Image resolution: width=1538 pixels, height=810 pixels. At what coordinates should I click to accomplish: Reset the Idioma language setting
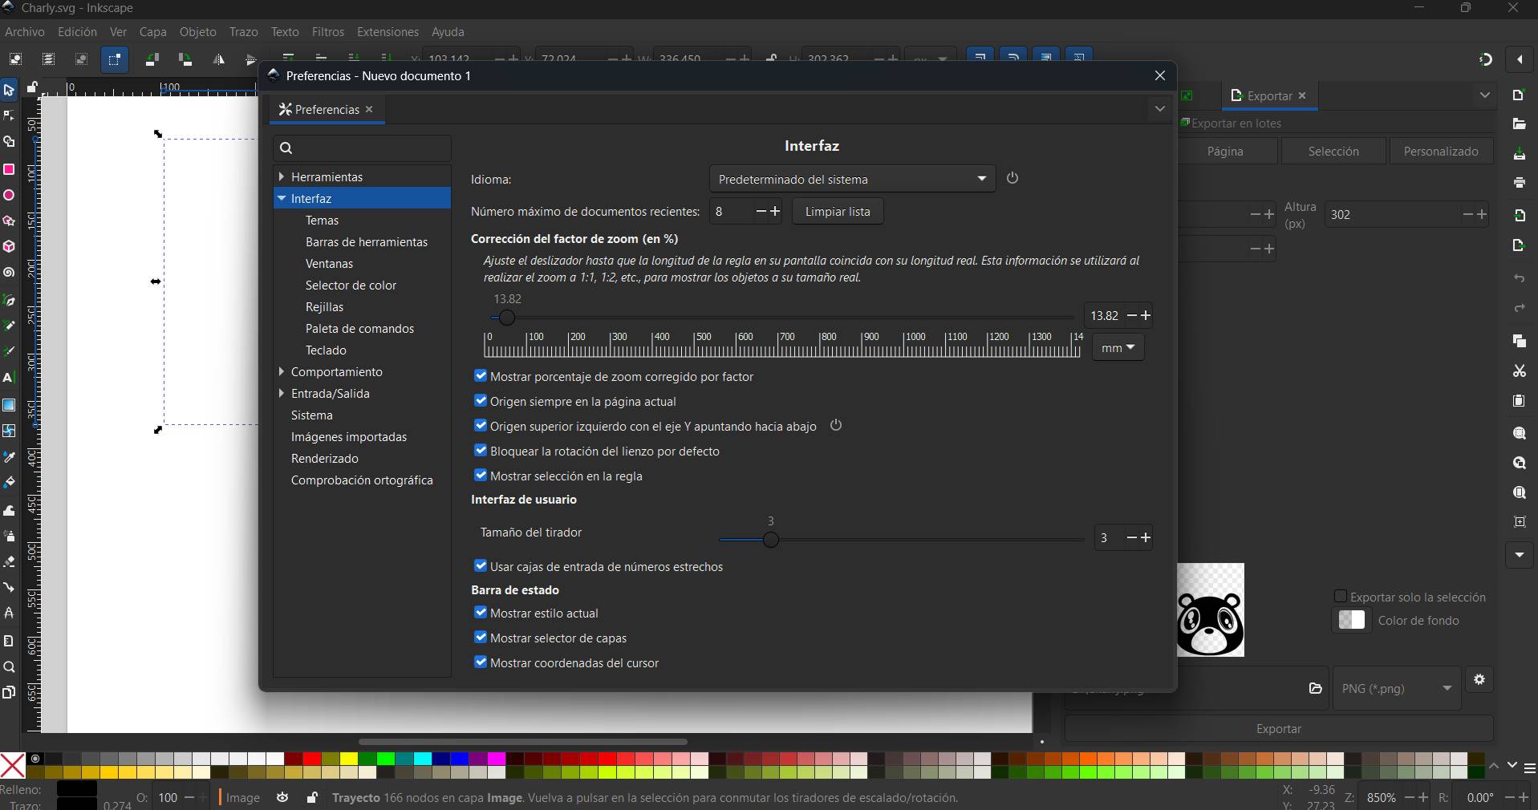[1012, 178]
